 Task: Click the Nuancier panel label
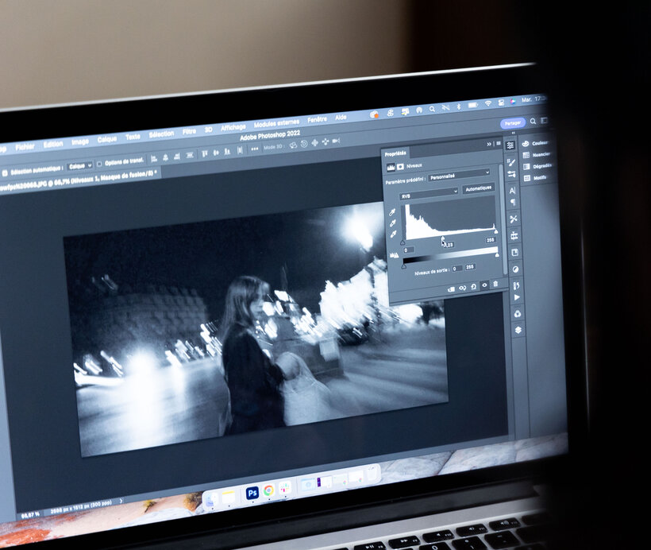[x=541, y=155]
